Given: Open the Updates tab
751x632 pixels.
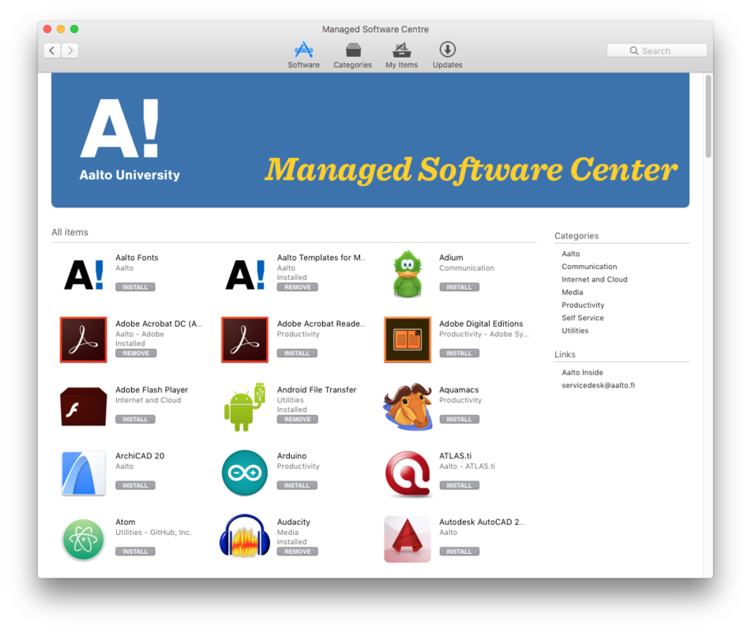Looking at the screenshot, I should (447, 55).
